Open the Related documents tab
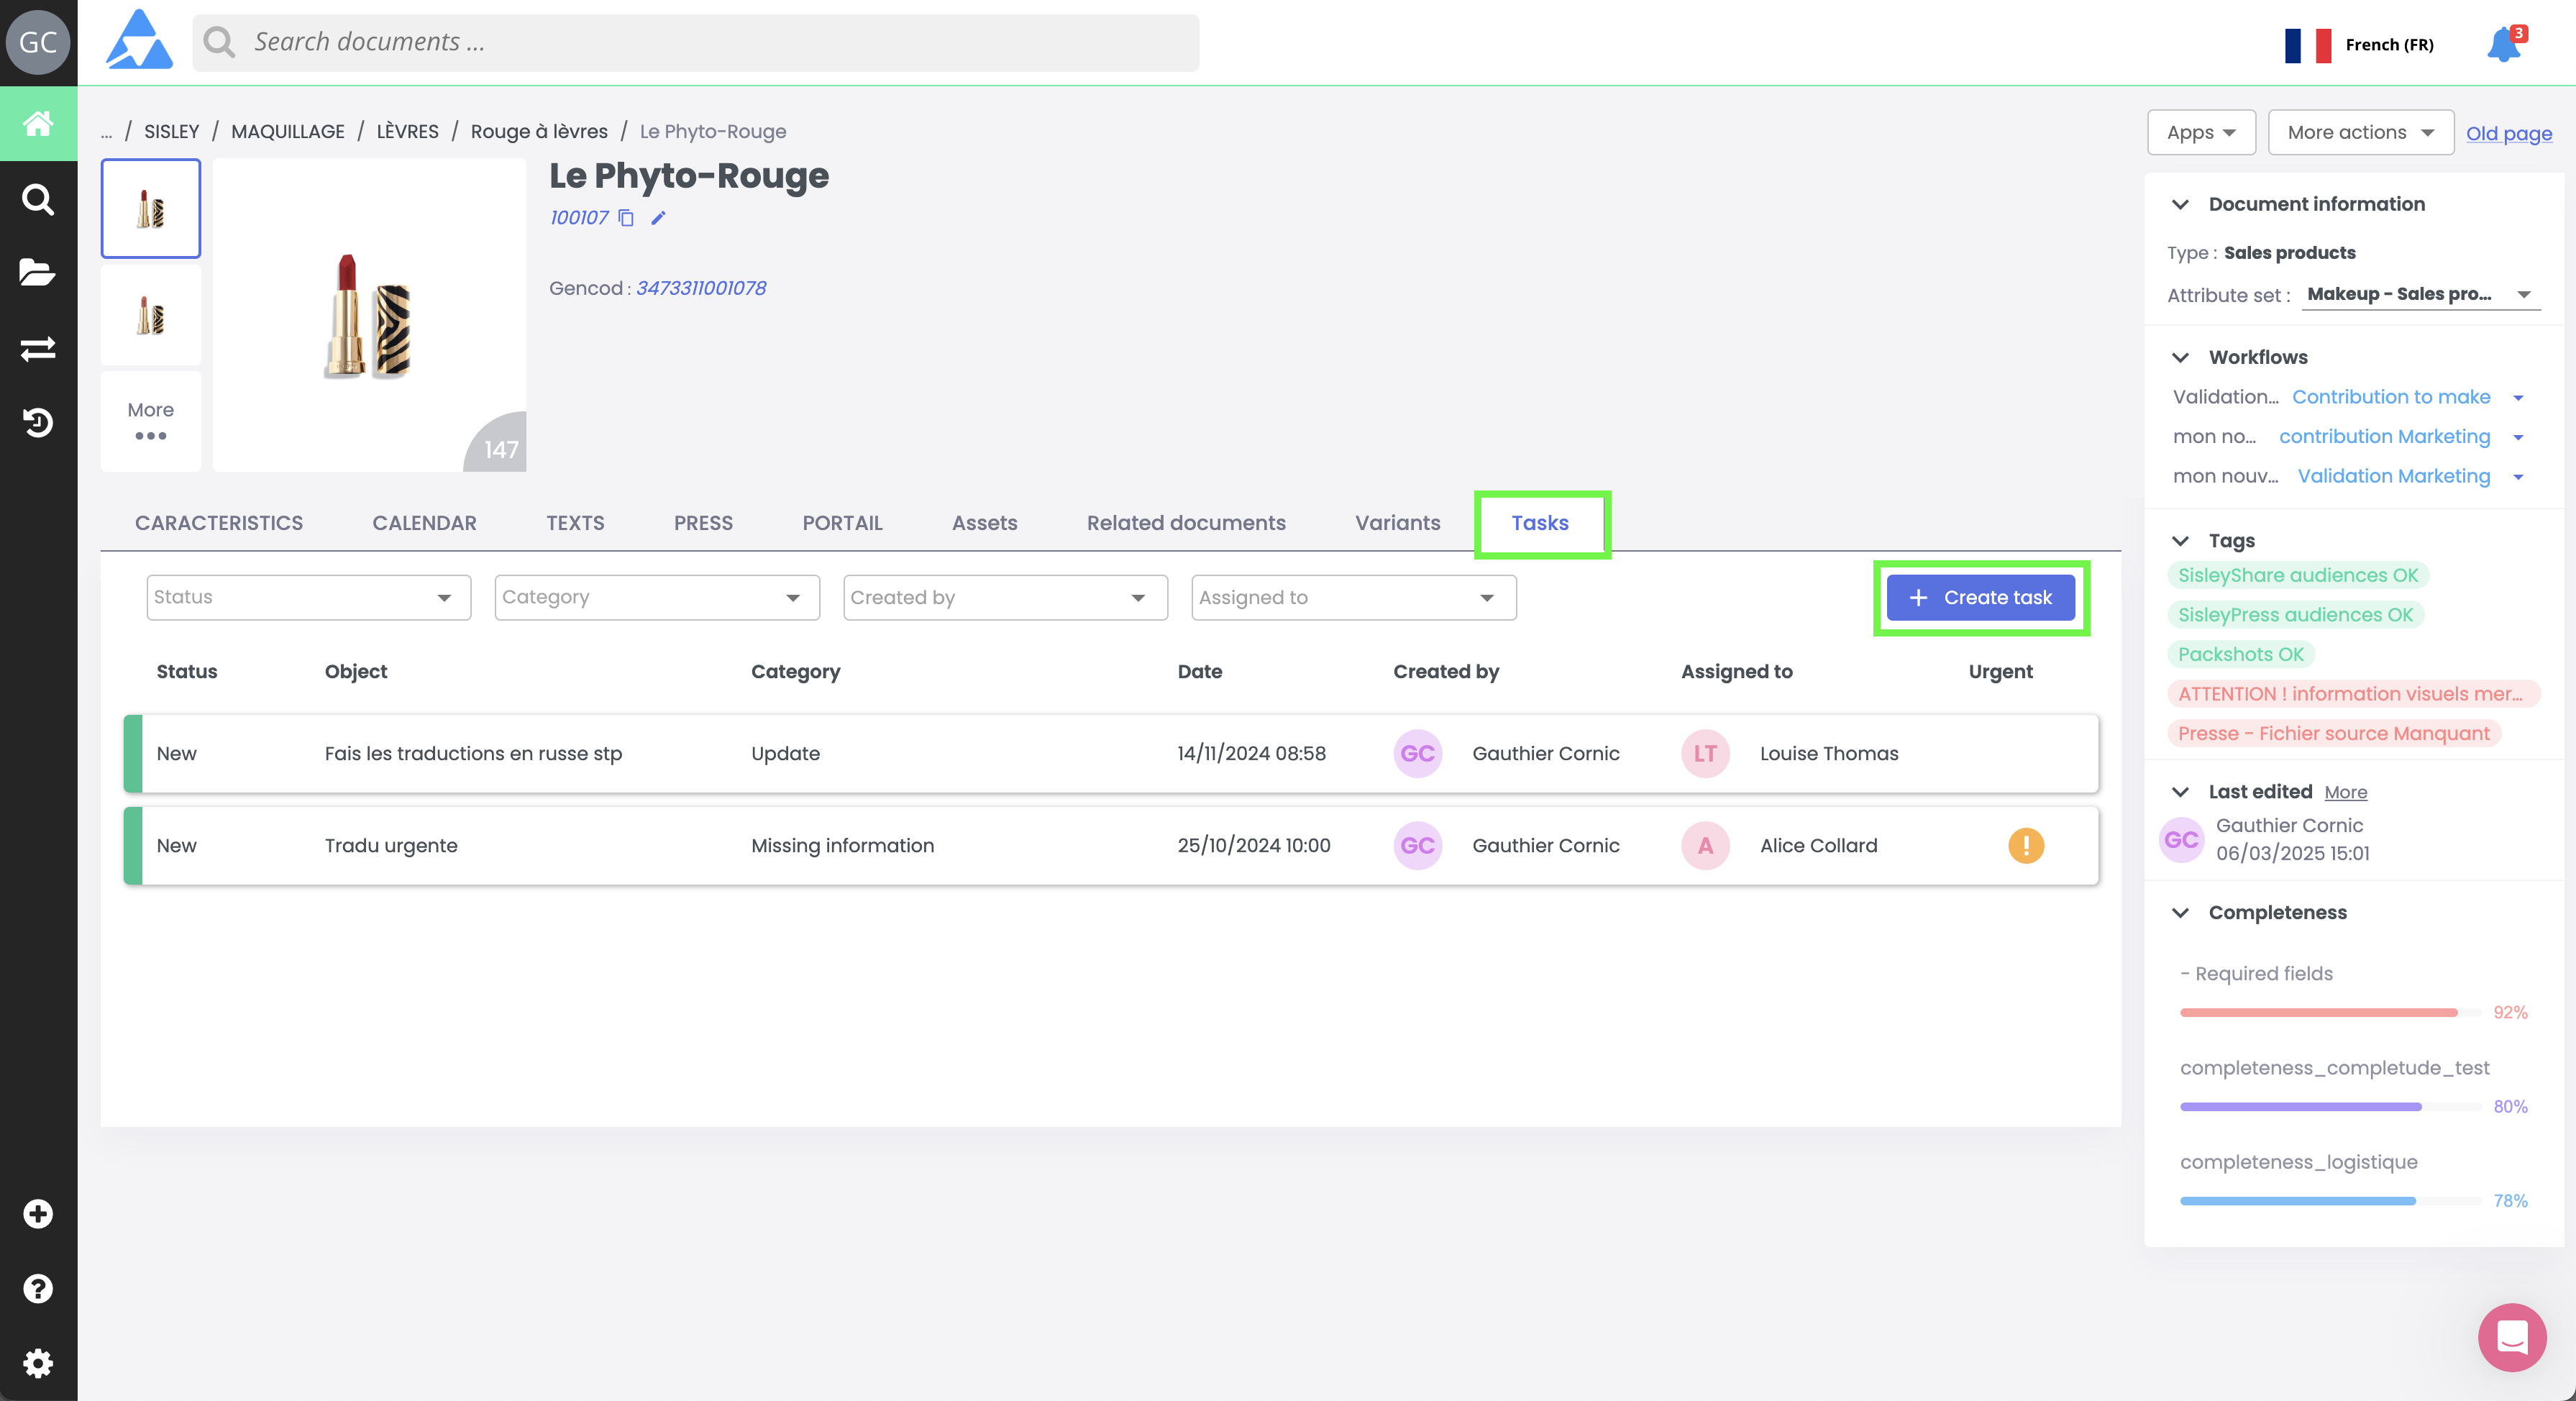 1186,523
